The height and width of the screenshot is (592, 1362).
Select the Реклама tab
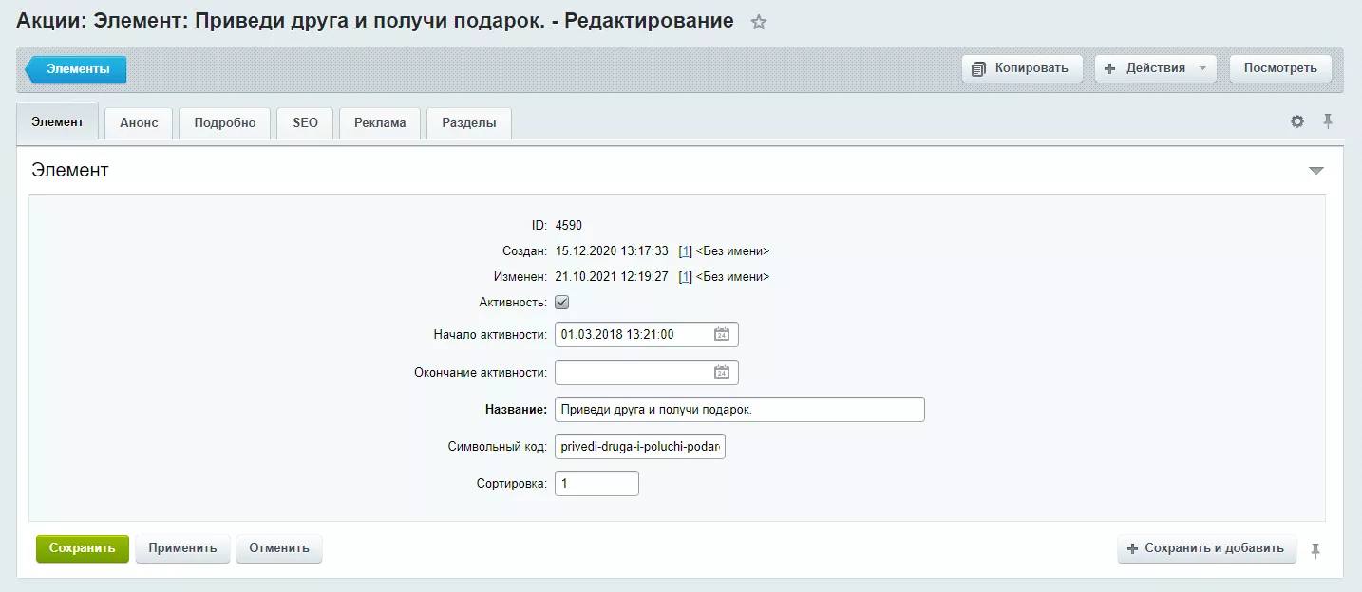tap(380, 123)
